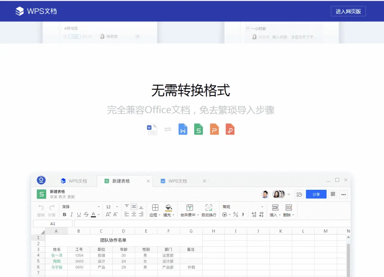
Task: Expand the 删除 delete dropdown arrow
Action: tap(293, 215)
